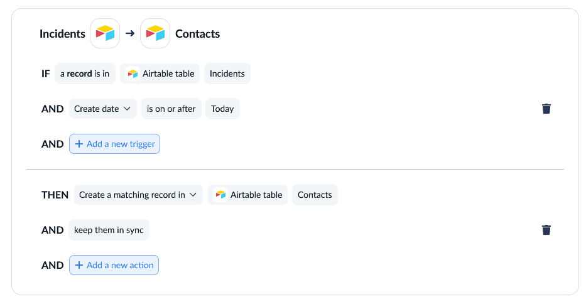
Task: Click the 'keep them in sync' chip
Action: pos(109,230)
